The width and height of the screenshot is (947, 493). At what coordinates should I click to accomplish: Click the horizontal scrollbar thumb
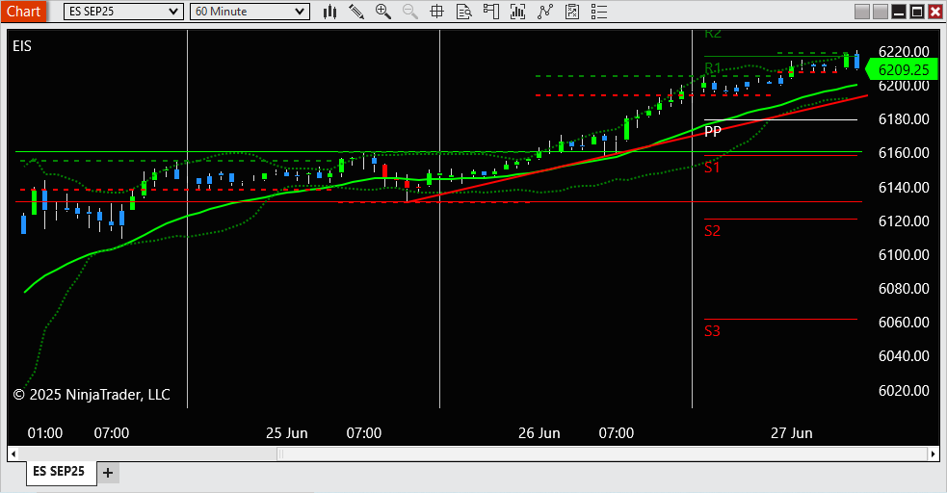click(602, 454)
